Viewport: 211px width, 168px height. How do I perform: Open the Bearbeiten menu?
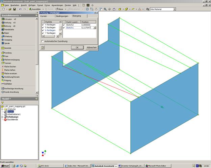click(15, 5)
